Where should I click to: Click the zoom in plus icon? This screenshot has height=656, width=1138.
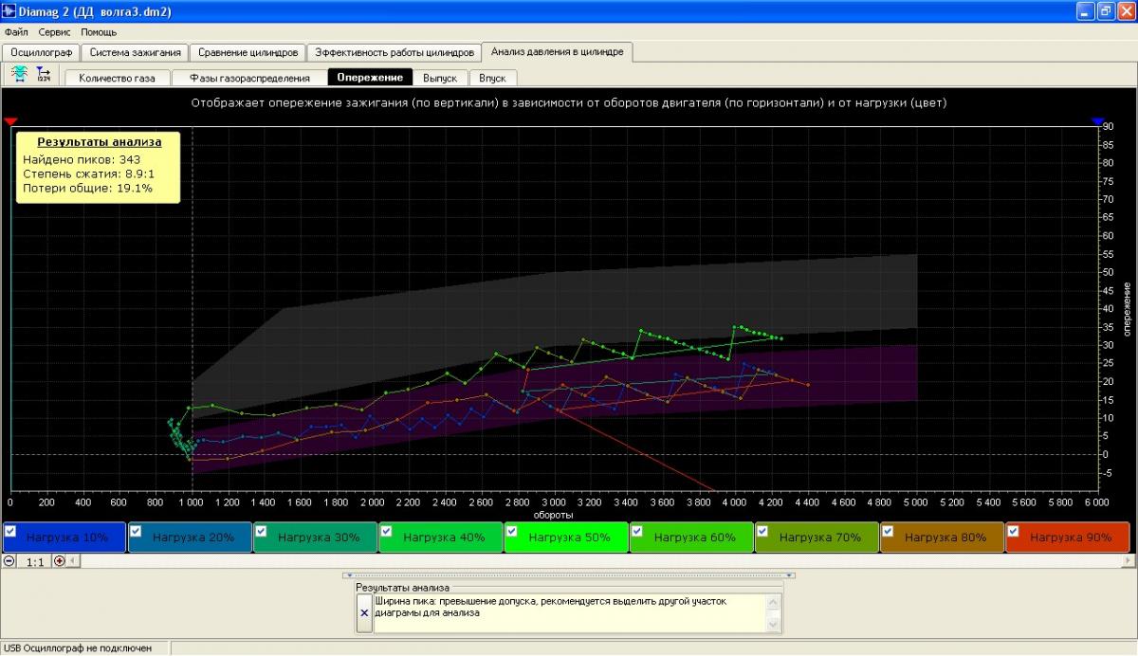(x=60, y=561)
